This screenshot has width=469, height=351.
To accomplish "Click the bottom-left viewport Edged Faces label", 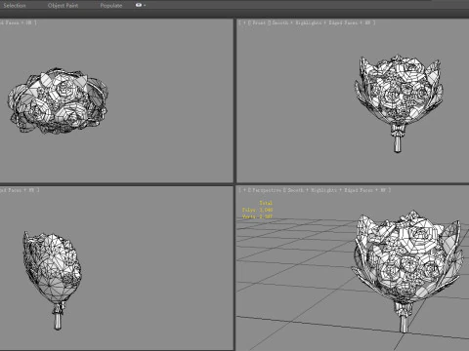I will click(x=11, y=190).
